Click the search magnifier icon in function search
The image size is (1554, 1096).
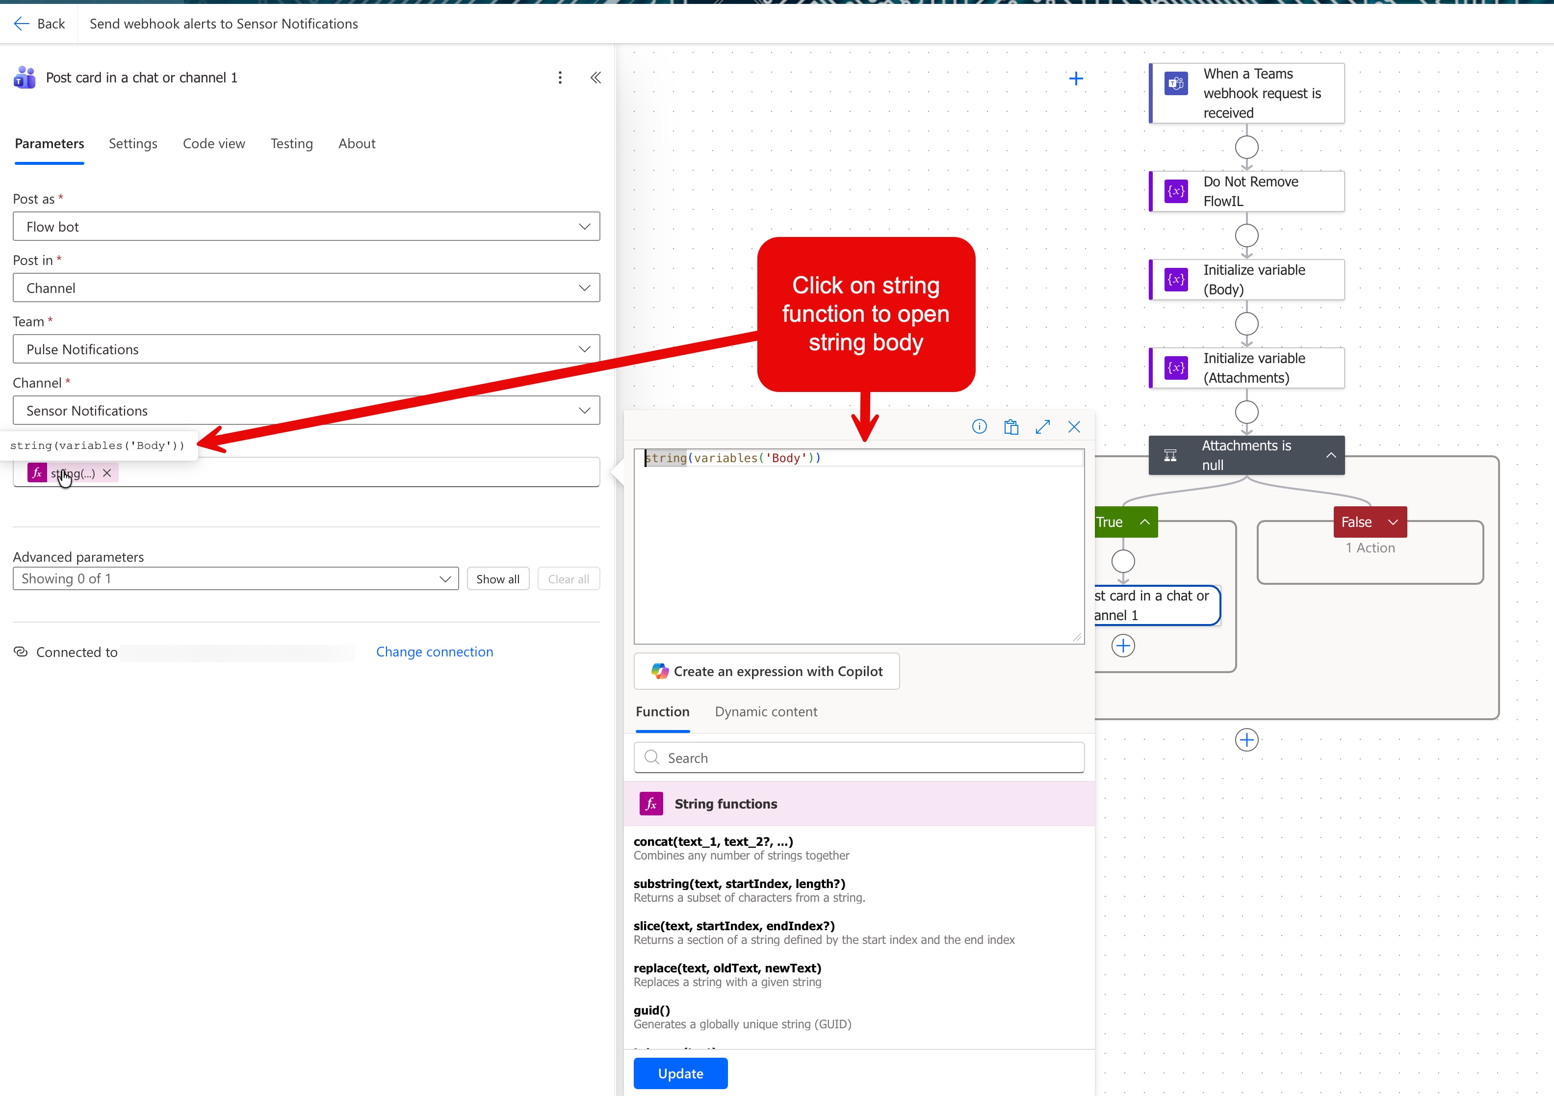click(652, 757)
